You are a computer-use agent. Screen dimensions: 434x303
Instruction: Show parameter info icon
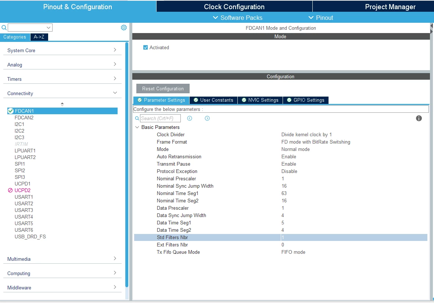[x=419, y=118]
